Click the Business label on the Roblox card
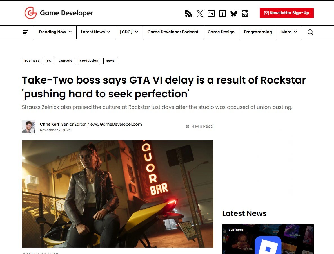The image size is (334, 254). (x=236, y=230)
